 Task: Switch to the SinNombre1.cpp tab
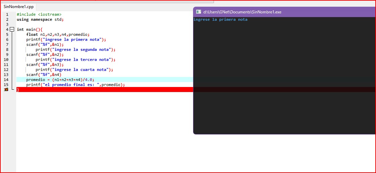[x=18, y=7]
